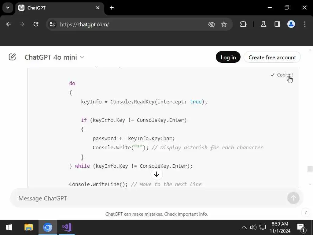
Task: Focus the chatgpt.com address bar
Action: click(x=132, y=24)
